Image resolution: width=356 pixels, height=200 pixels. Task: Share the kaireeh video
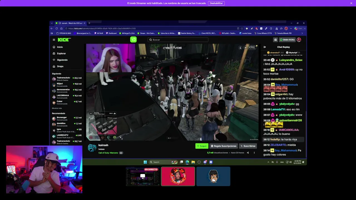click(248, 152)
